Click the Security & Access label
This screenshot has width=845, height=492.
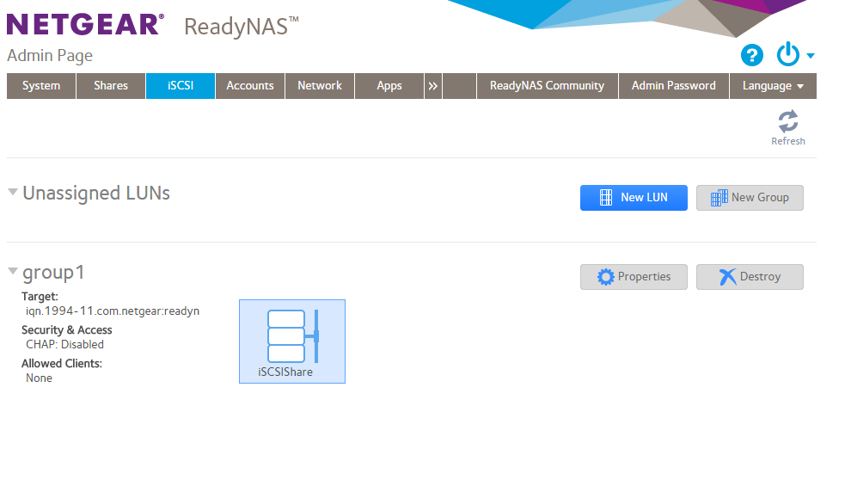(67, 330)
